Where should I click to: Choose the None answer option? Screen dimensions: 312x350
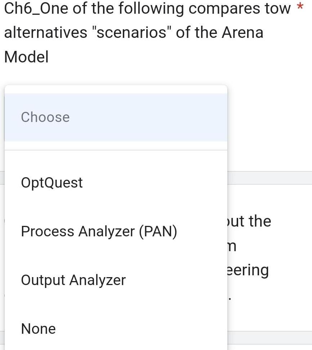tap(38, 329)
